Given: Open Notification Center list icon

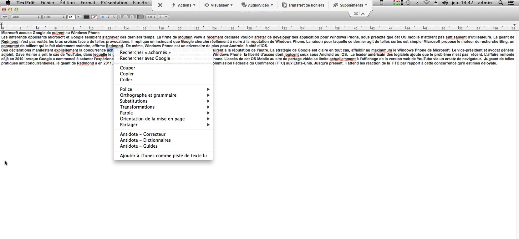Looking at the screenshot, I should click(x=511, y=3).
